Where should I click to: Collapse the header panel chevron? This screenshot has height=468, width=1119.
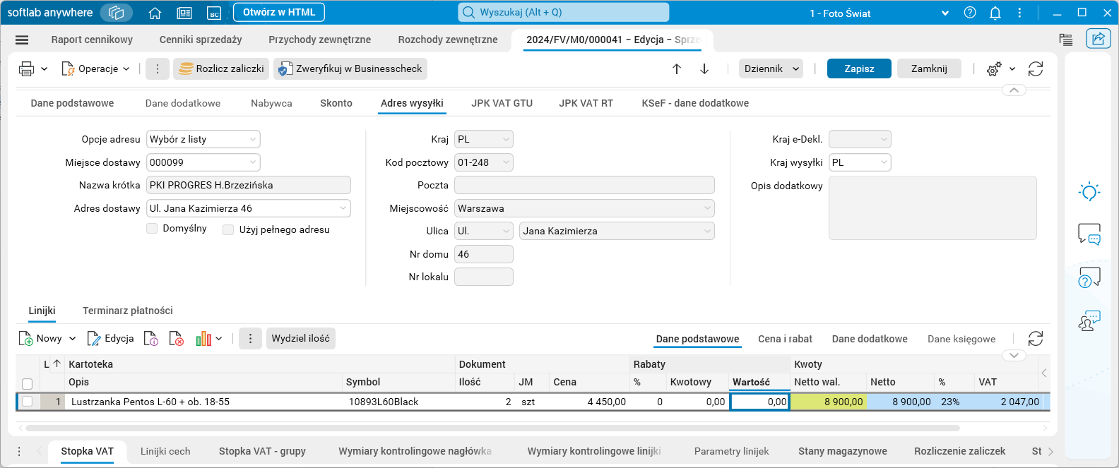tap(1014, 90)
